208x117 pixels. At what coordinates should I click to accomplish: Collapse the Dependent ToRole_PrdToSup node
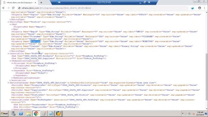(12, 71)
